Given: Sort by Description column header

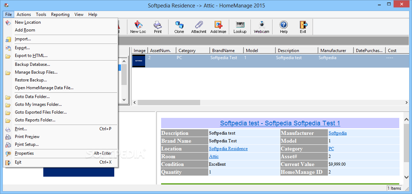Looking at the screenshot, I should [297, 51].
